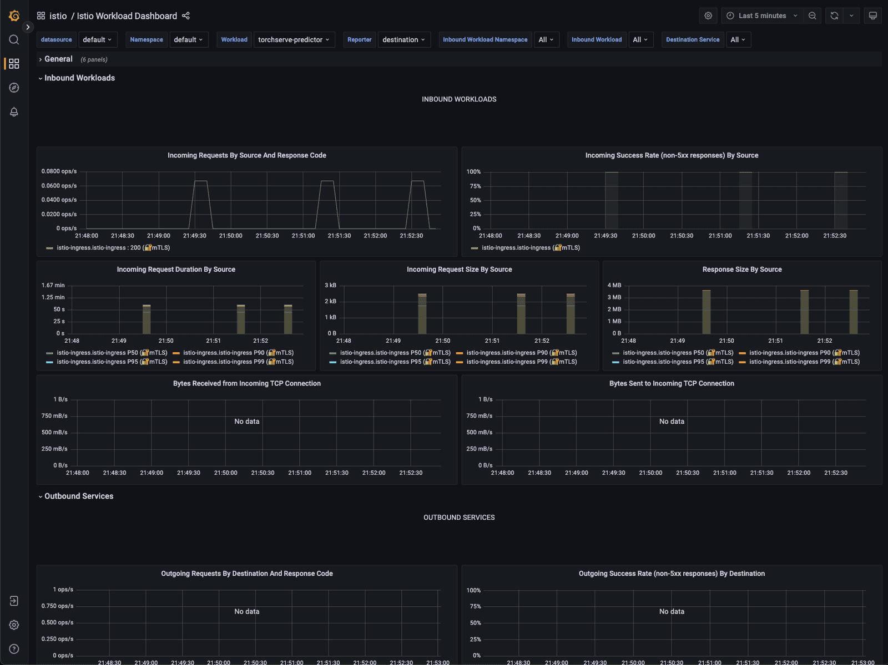Collapse the Outbound Services row

point(78,496)
